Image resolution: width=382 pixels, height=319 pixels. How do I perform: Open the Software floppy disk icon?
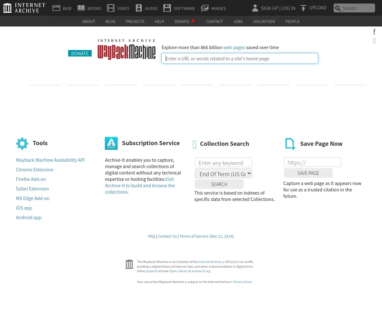click(x=167, y=8)
